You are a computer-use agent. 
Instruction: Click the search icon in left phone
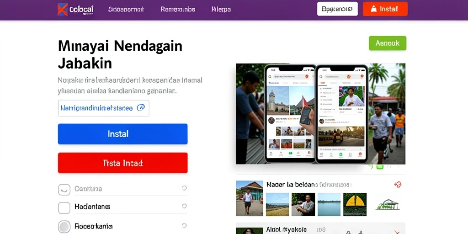pyautogui.click(x=270, y=77)
